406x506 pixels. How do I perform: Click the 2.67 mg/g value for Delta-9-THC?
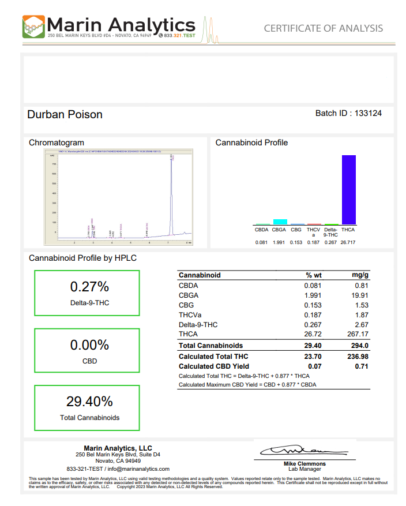362,325
